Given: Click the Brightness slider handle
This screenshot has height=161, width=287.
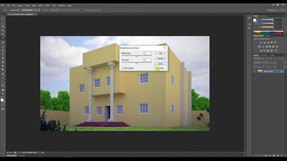Looking at the screenshot, I should tap(136, 57).
